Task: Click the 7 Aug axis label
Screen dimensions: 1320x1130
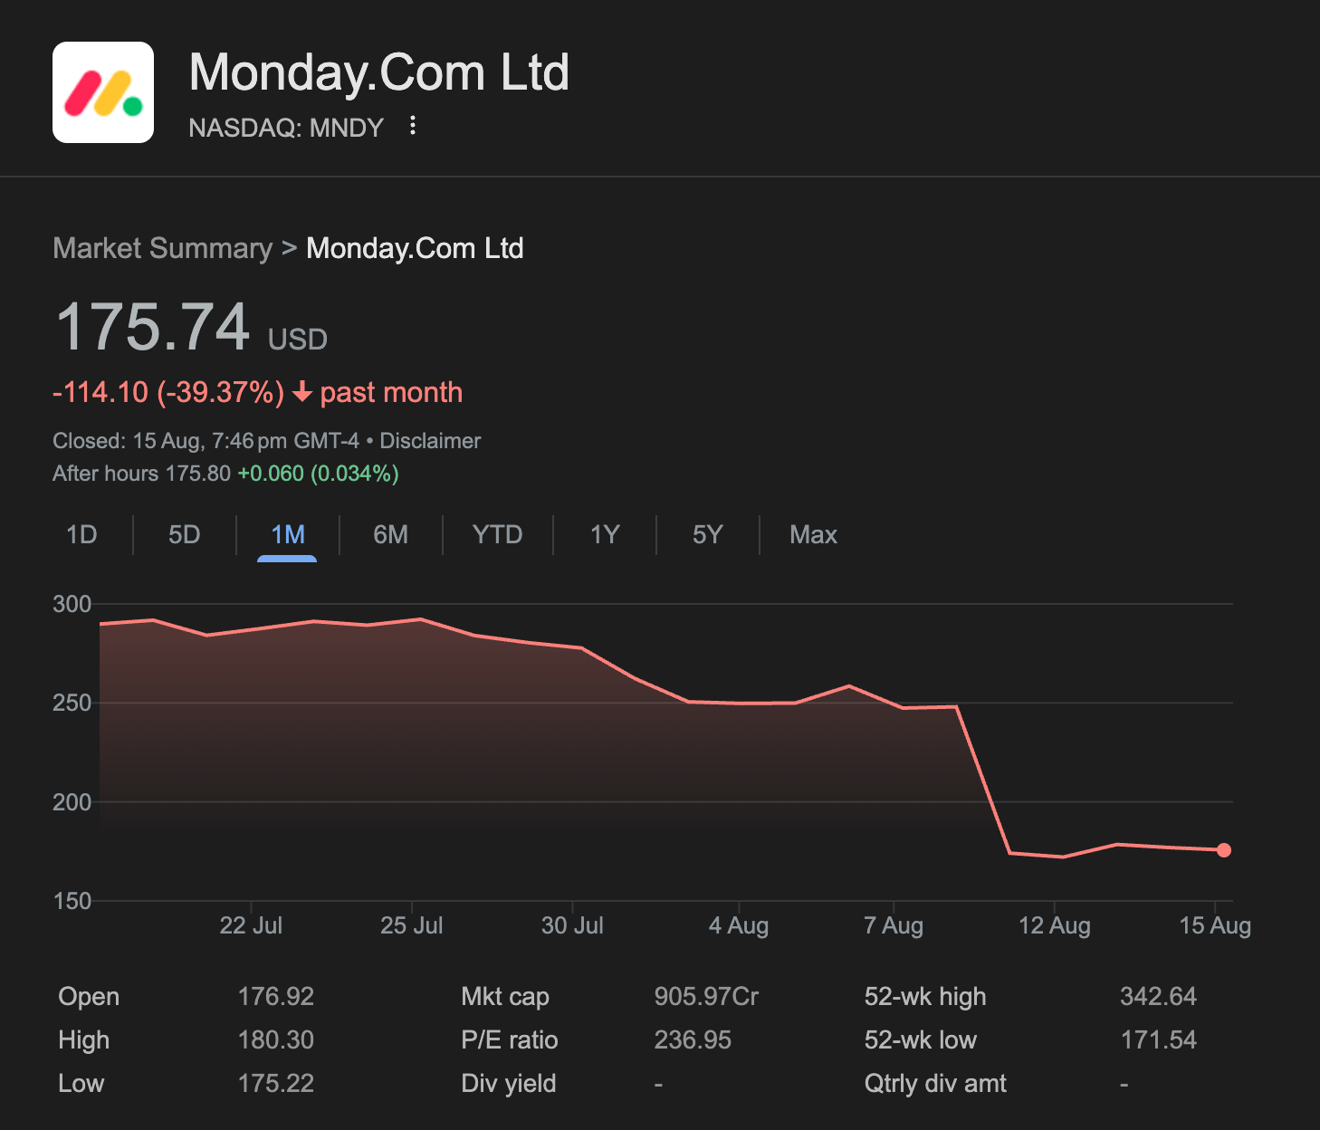Action: (894, 925)
